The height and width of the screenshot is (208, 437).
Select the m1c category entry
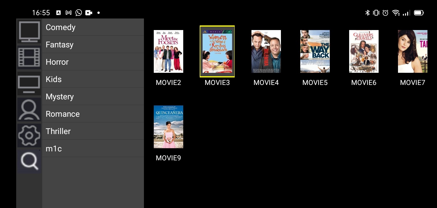point(93,148)
